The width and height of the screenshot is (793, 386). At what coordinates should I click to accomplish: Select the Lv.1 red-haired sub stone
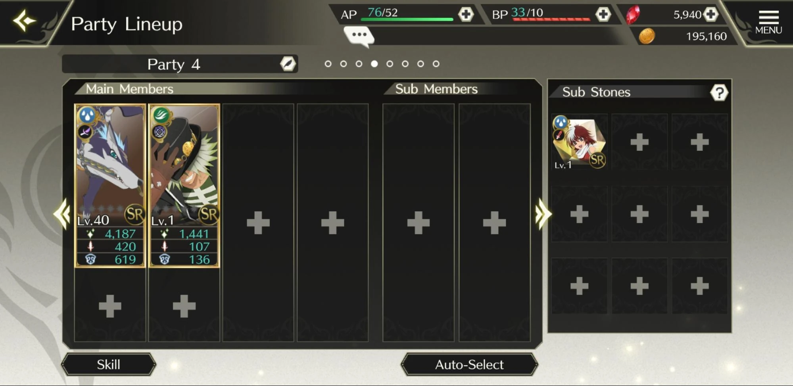[579, 142]
